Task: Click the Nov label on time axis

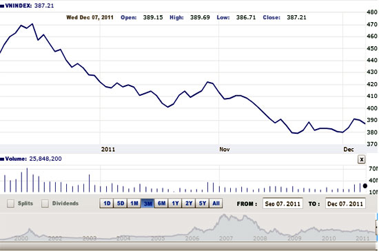Action: pyautogui.click(x=225, y=149)
